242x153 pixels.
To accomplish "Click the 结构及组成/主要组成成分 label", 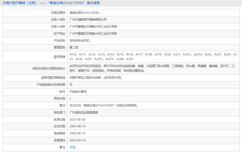I will pos(49,68).
